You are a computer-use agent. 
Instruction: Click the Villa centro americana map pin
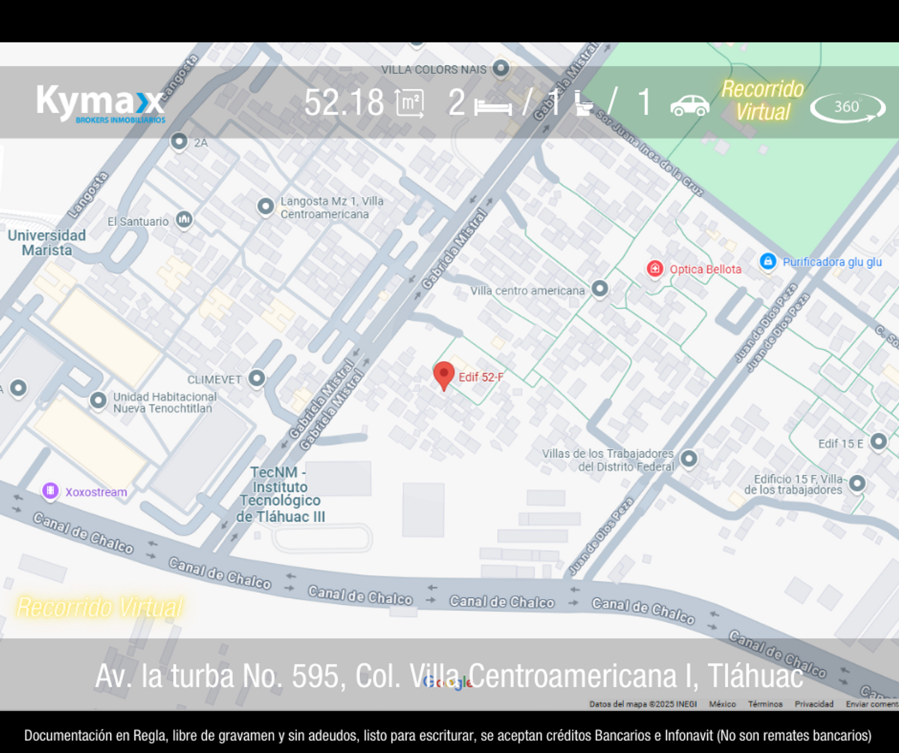pyautogui.click(x=599, y=288)
